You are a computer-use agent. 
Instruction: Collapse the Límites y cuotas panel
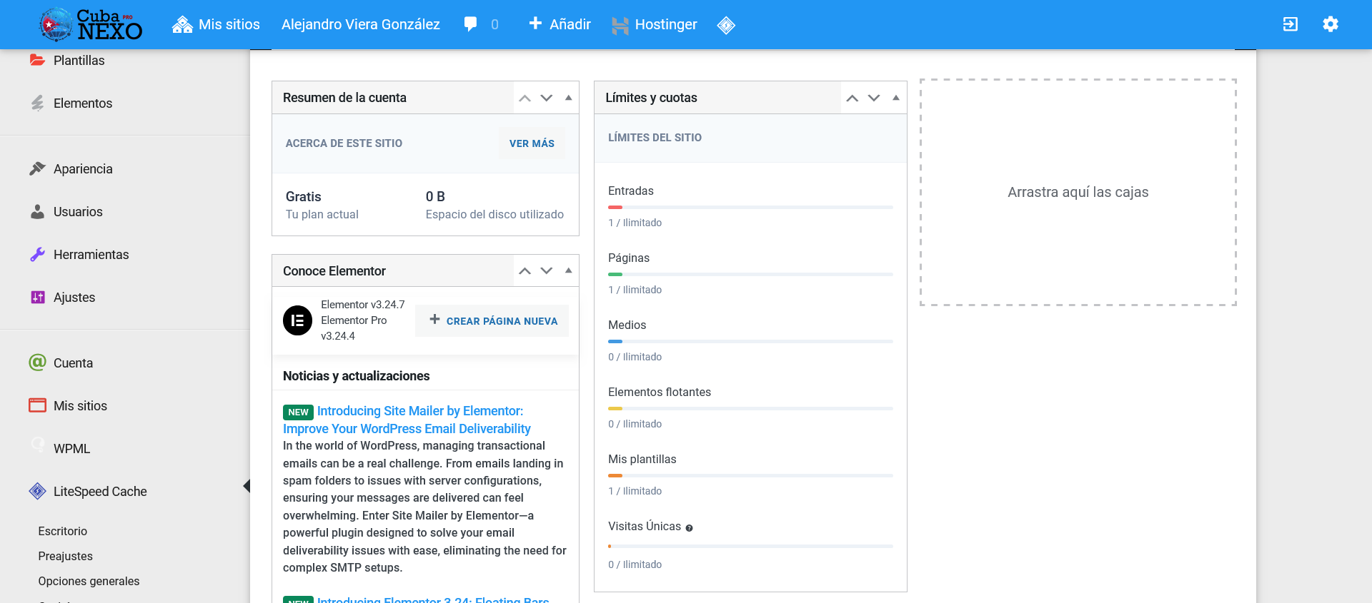[x=896, y=98]
